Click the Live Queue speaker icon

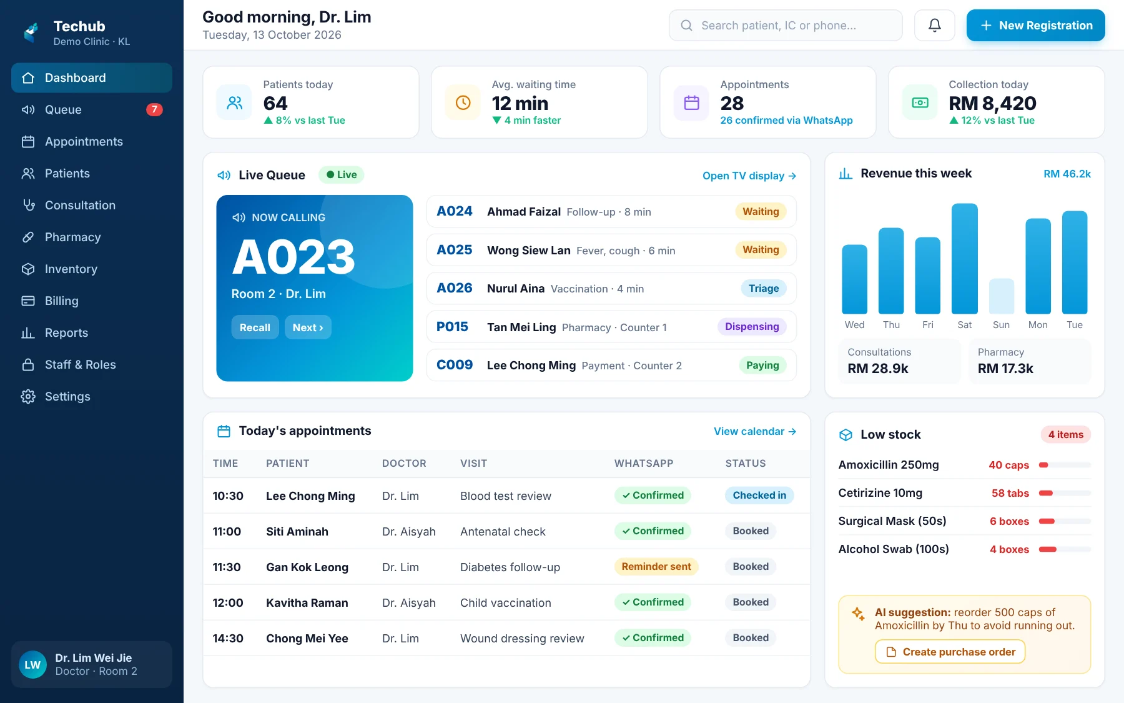point(224,176)
